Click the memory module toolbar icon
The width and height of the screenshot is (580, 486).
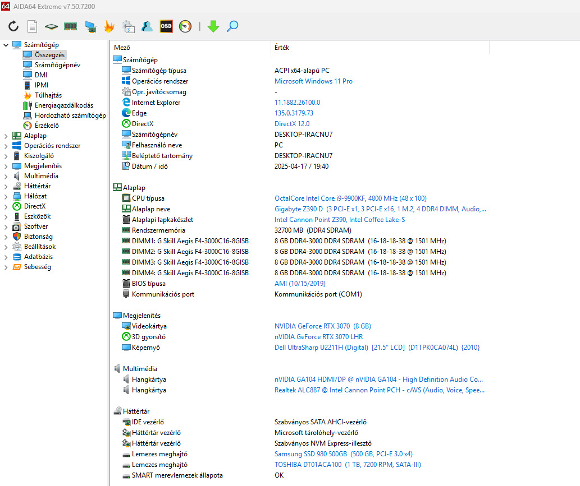tap(70, 26)
